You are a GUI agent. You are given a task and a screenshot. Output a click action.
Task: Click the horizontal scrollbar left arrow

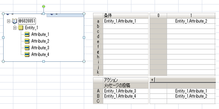click(152, 80)
